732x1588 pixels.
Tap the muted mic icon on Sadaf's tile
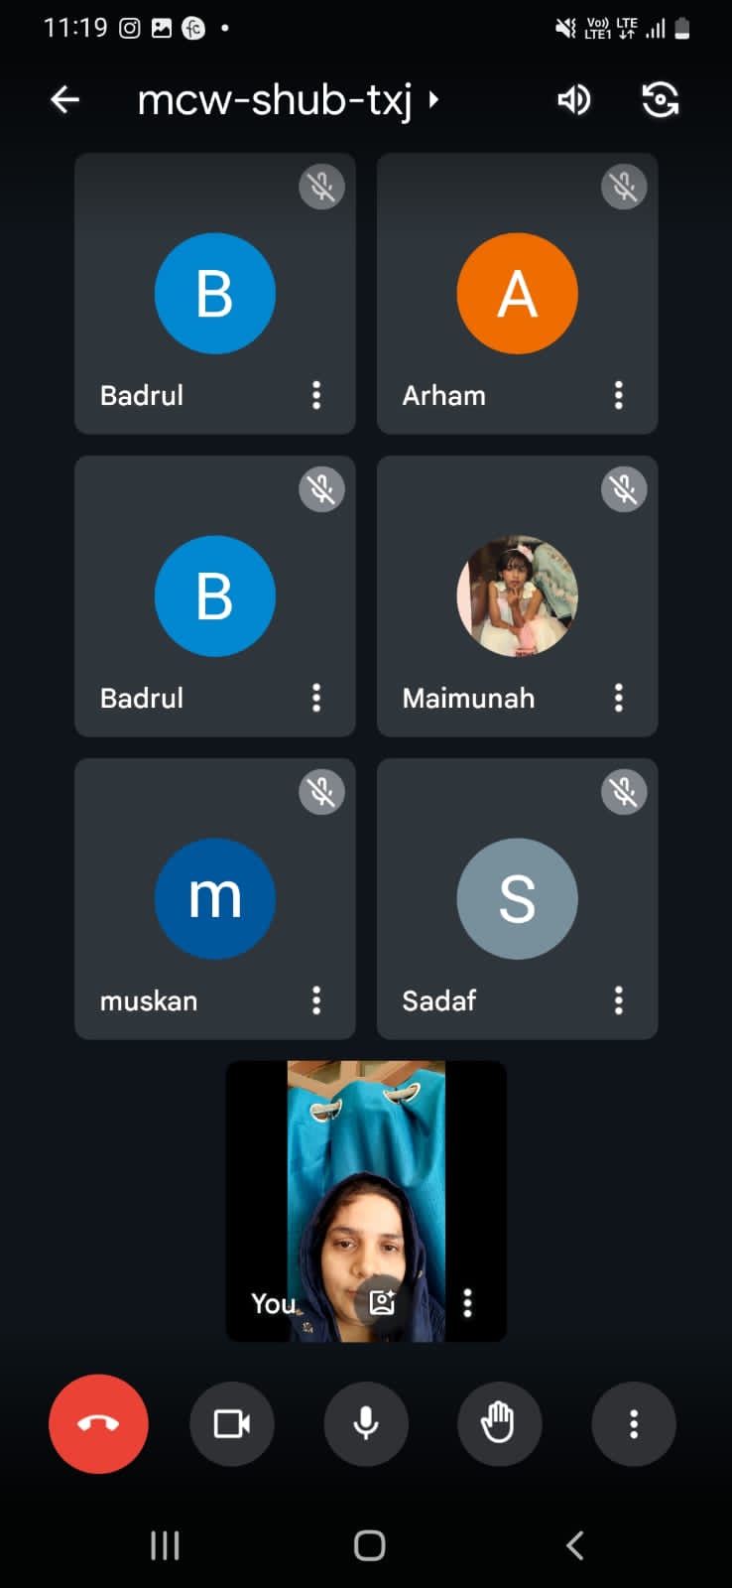tap(624, 792)
